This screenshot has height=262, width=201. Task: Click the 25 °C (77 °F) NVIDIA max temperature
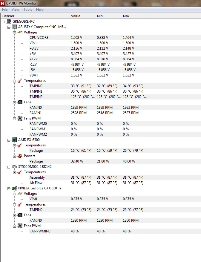(133, 210)
